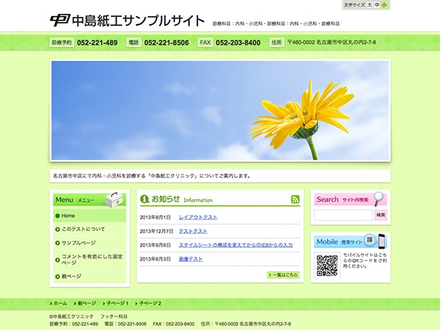
Task: Click the date 2013年8月1日
Action: [155, 218]
